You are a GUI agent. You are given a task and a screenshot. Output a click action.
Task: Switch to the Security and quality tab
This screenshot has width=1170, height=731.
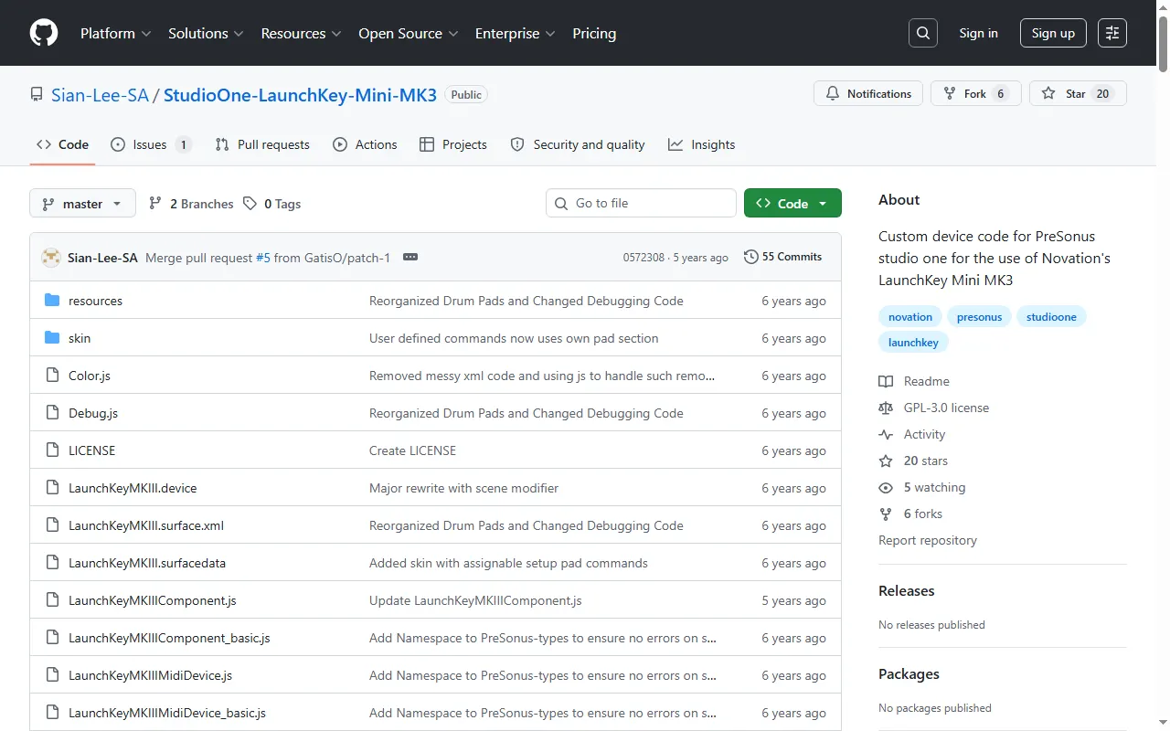pos(578,144)
